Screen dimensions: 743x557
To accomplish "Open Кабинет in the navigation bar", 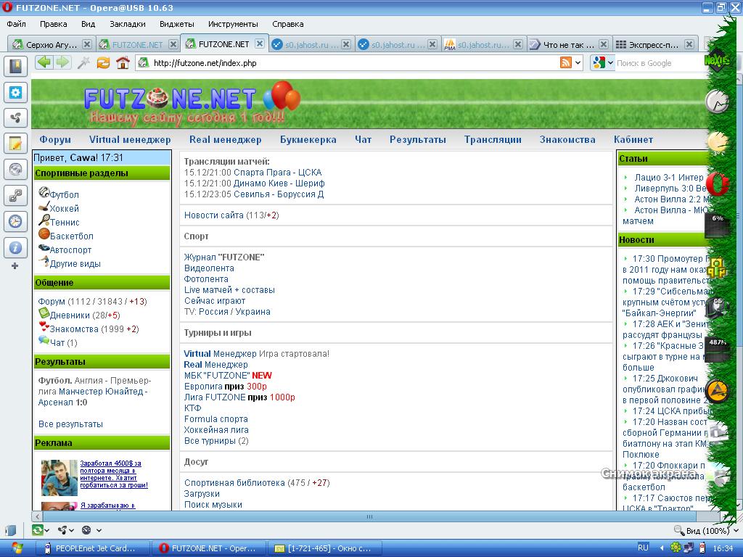I will [x=633, y=139].
